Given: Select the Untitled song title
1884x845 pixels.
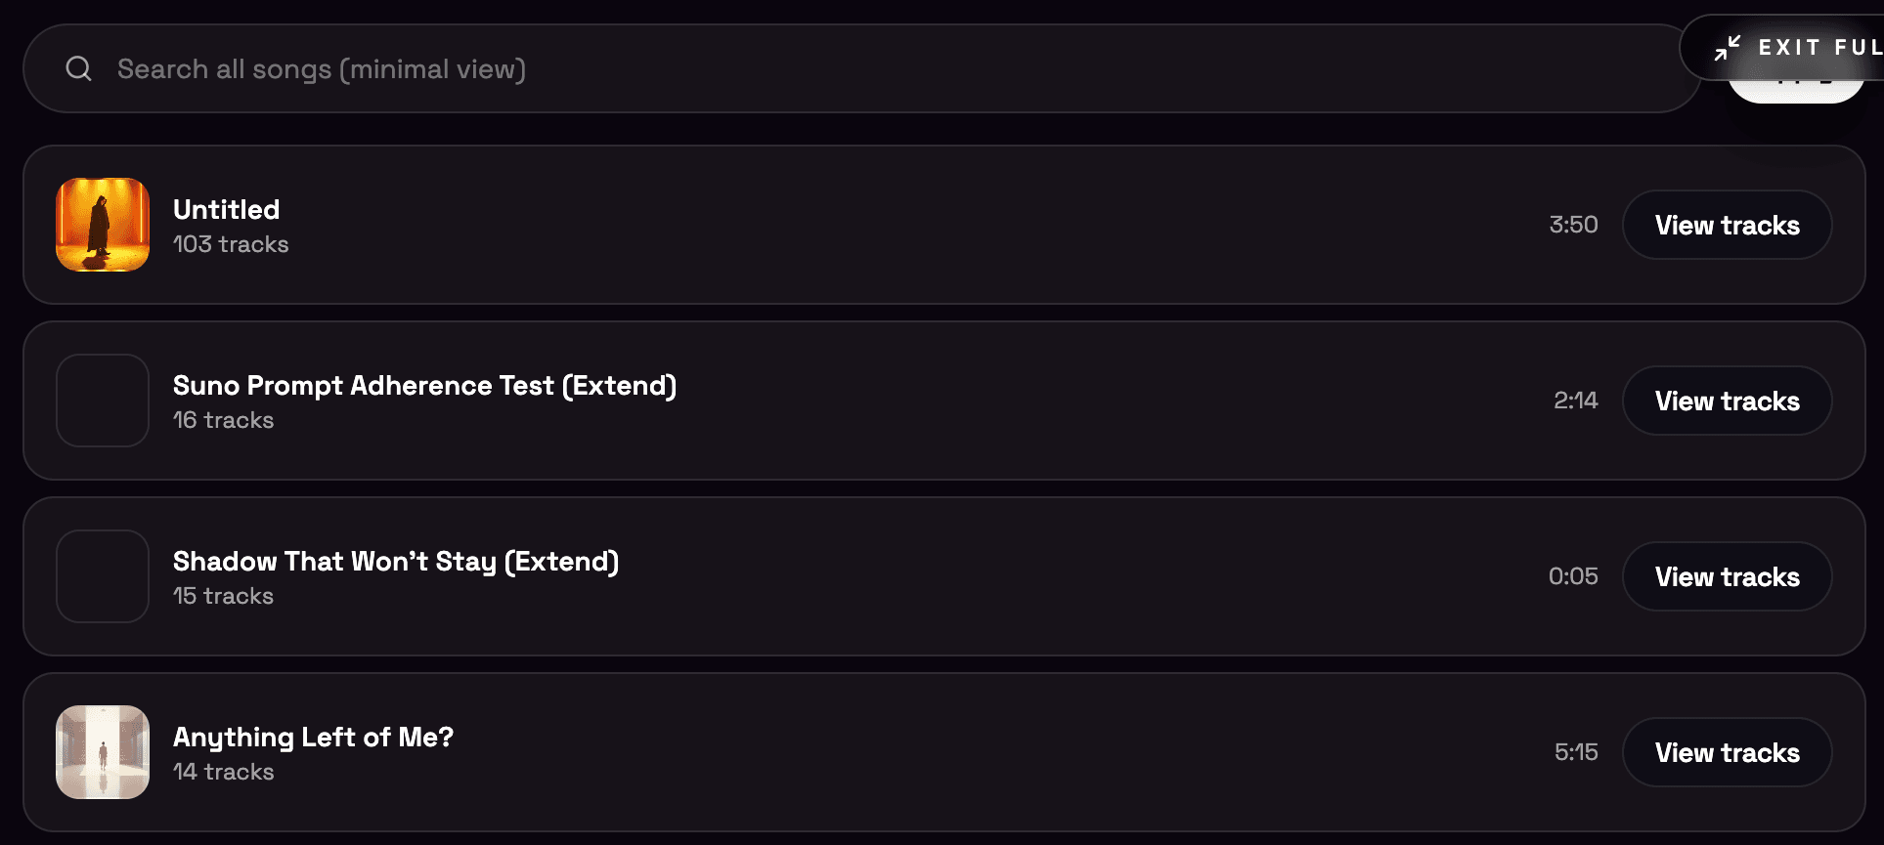Looking at the screenshot, I should [226, 209].
